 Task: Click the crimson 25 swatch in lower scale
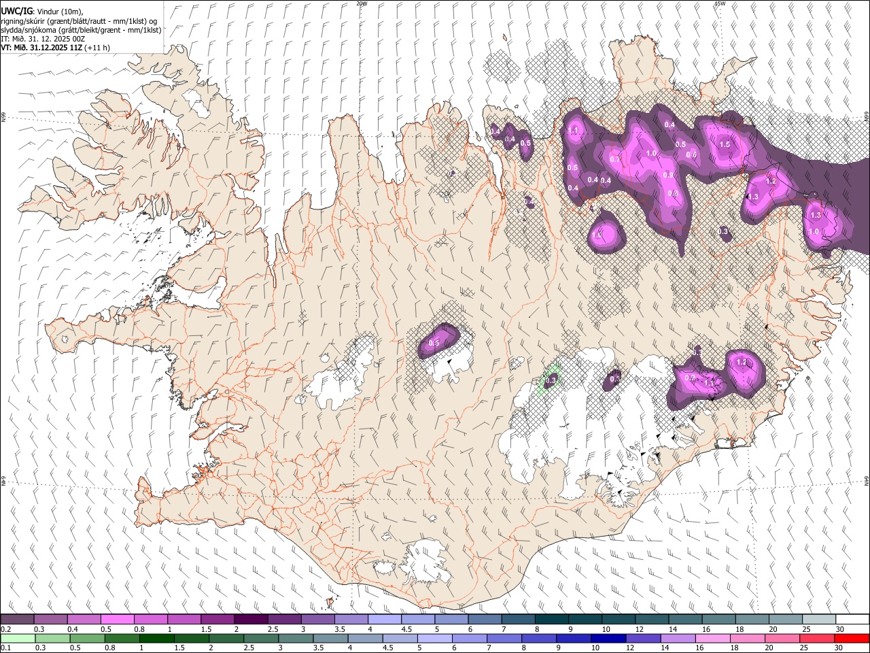[x=818, y=638]
